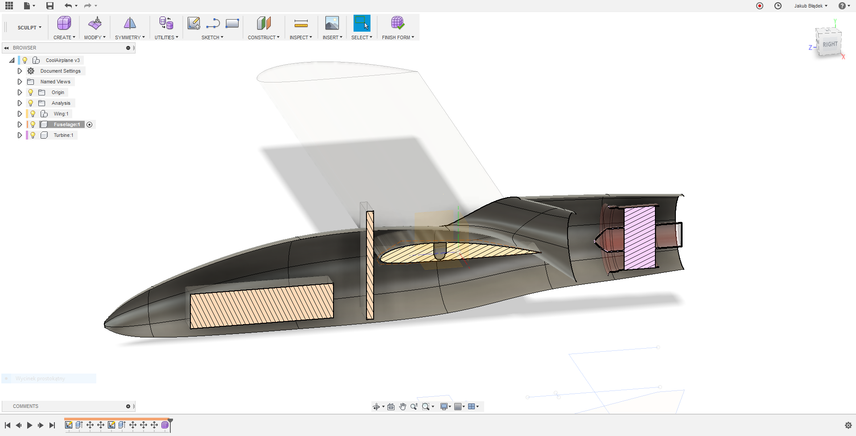The width and height of the screenshot is (856, 436).
Task: Open the INSERT dropdown menu
Action: pos(332,37)
